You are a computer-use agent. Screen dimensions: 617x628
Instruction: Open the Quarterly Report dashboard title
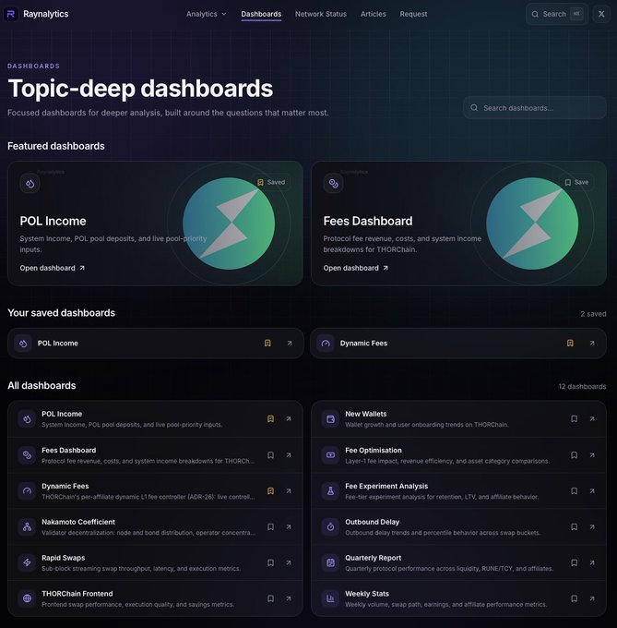pyautogui.click(x=374, y=558)
